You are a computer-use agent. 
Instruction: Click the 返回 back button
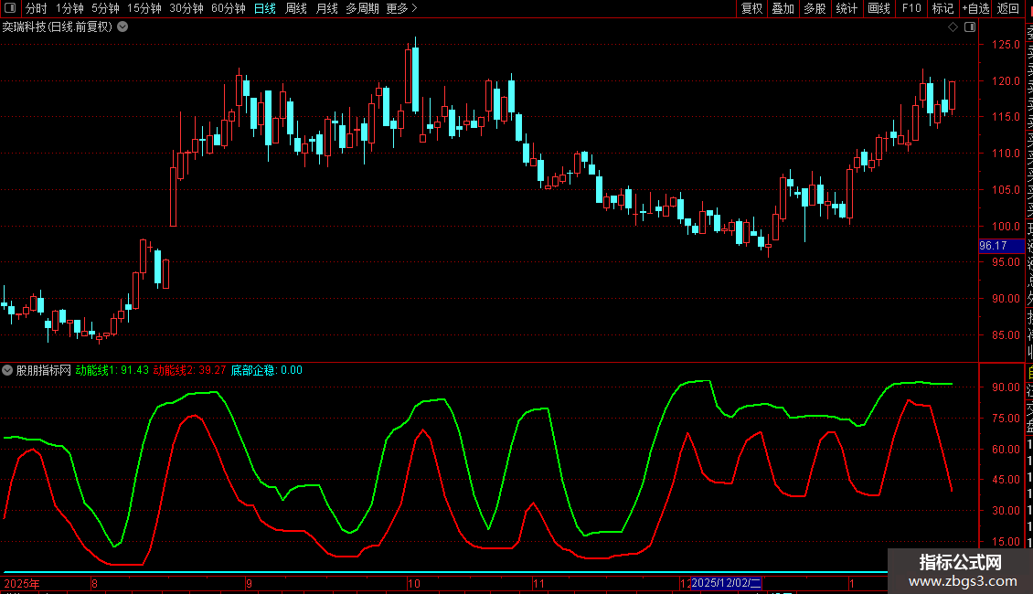click(x=1008, y=8)
